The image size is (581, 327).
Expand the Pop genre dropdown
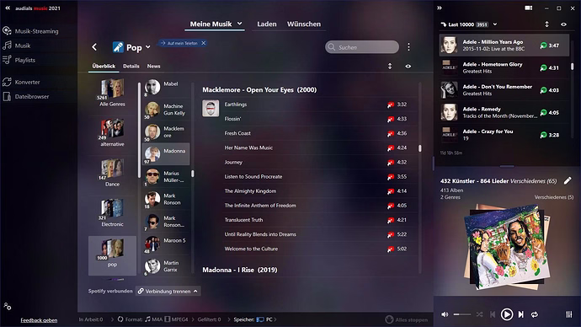[148, 47]
